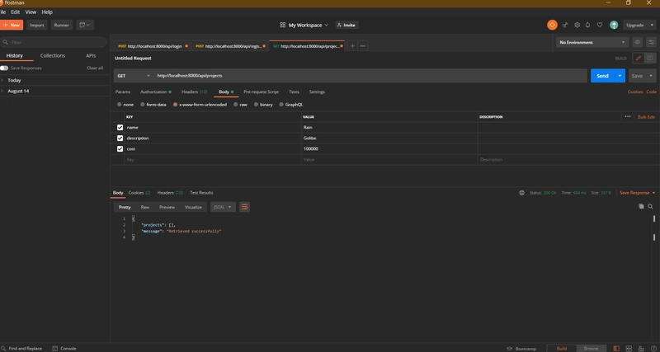
Task: Switch to the APIs sidebar tab
Action: coord(91,55)
